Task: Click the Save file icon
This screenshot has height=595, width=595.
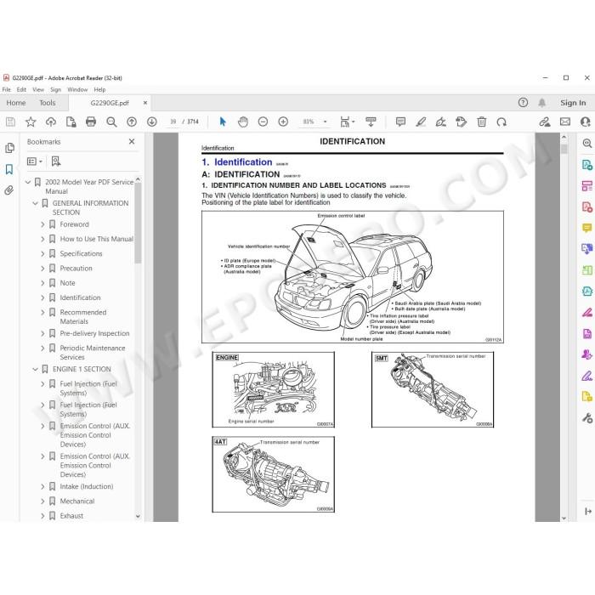Action: pos(10,122)
